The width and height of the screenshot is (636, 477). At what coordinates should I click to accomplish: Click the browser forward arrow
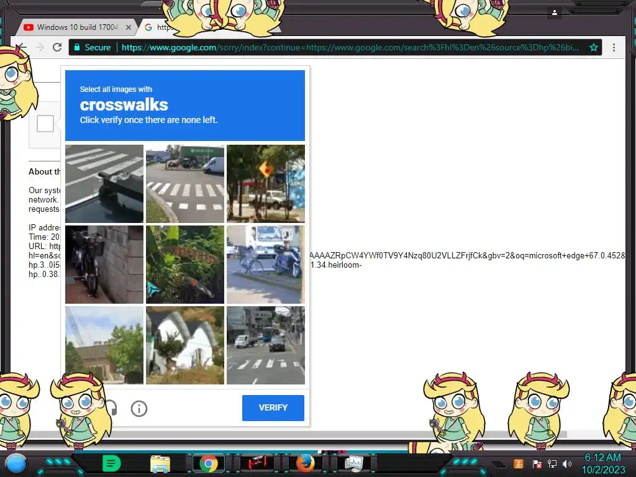point(40,47)
